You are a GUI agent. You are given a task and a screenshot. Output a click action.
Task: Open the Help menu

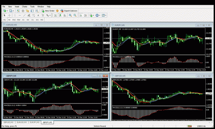click(x=49, y=7)
